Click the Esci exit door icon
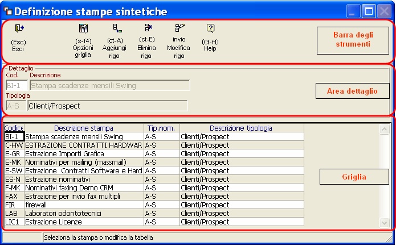Viewport: 396px width, 246px height. click(19, 28)
